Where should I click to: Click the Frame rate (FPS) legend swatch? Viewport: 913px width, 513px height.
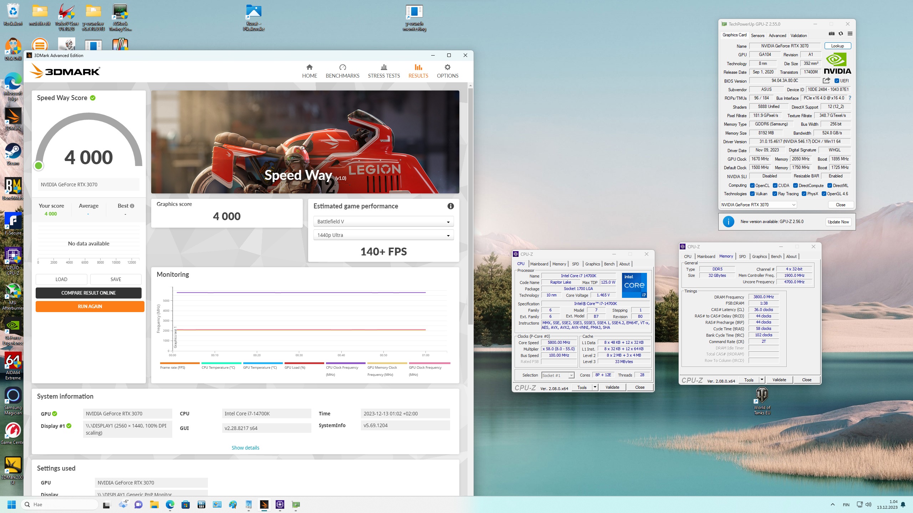tap(180, 363)
